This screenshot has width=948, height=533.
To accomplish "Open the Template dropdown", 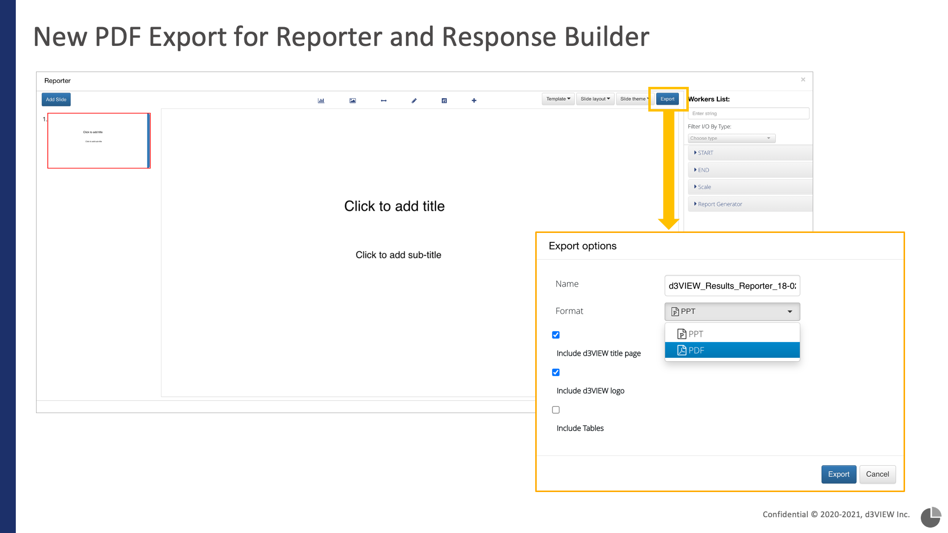I will click(x=558, y=99).
